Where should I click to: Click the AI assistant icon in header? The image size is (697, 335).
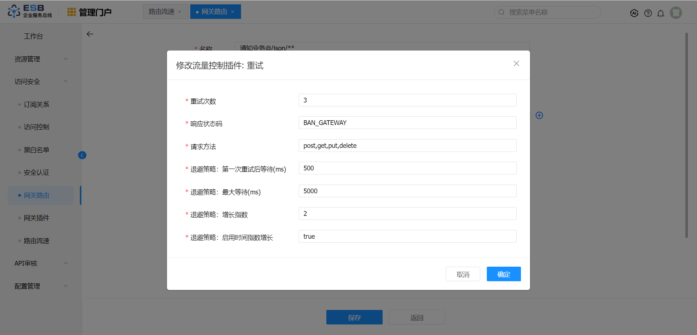(x=634, y=13)
